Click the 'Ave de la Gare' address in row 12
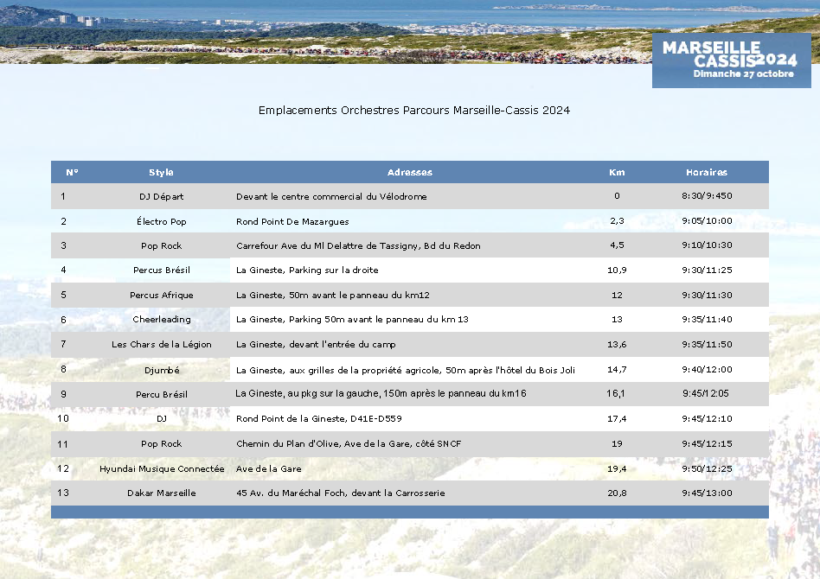820x579 pixels. click(x=269, y=468)
